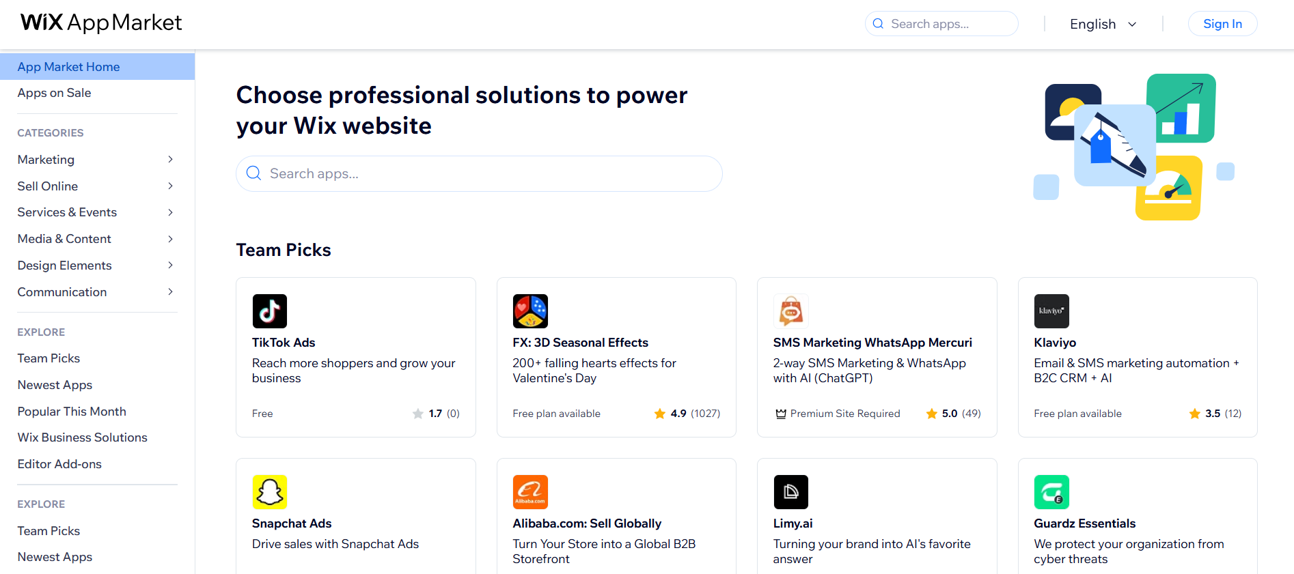Image resolution: width=1294 pixels, height=574 pixels.
Task: Focus the header Search apps field
Action: pos(941,24)
